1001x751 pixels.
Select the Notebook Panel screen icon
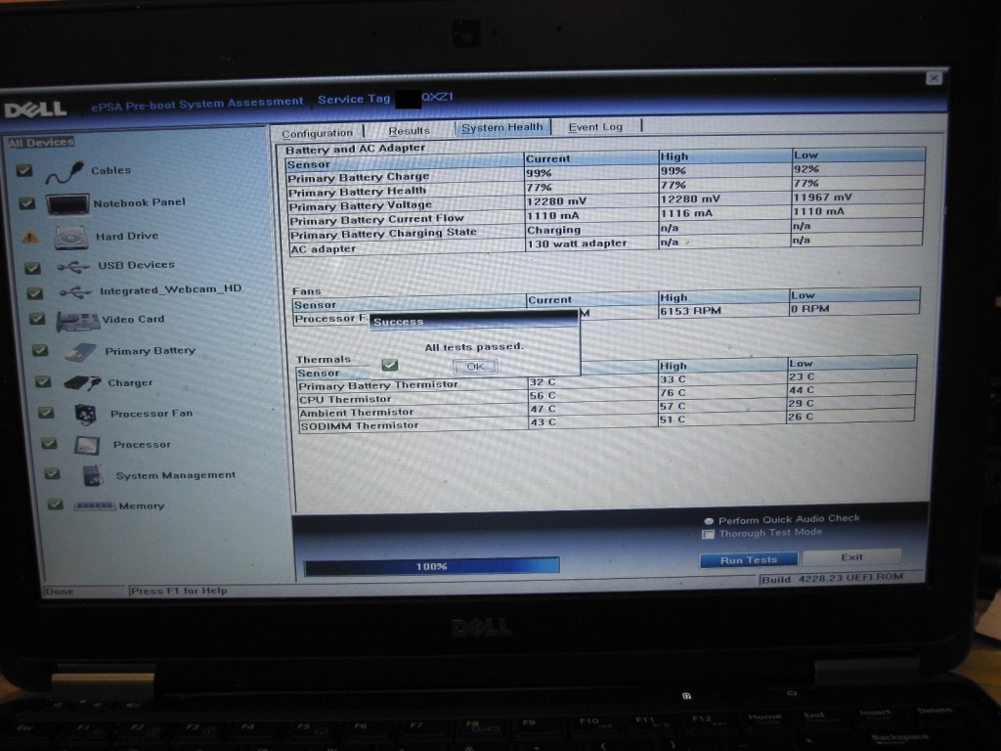tap(67, 204)
